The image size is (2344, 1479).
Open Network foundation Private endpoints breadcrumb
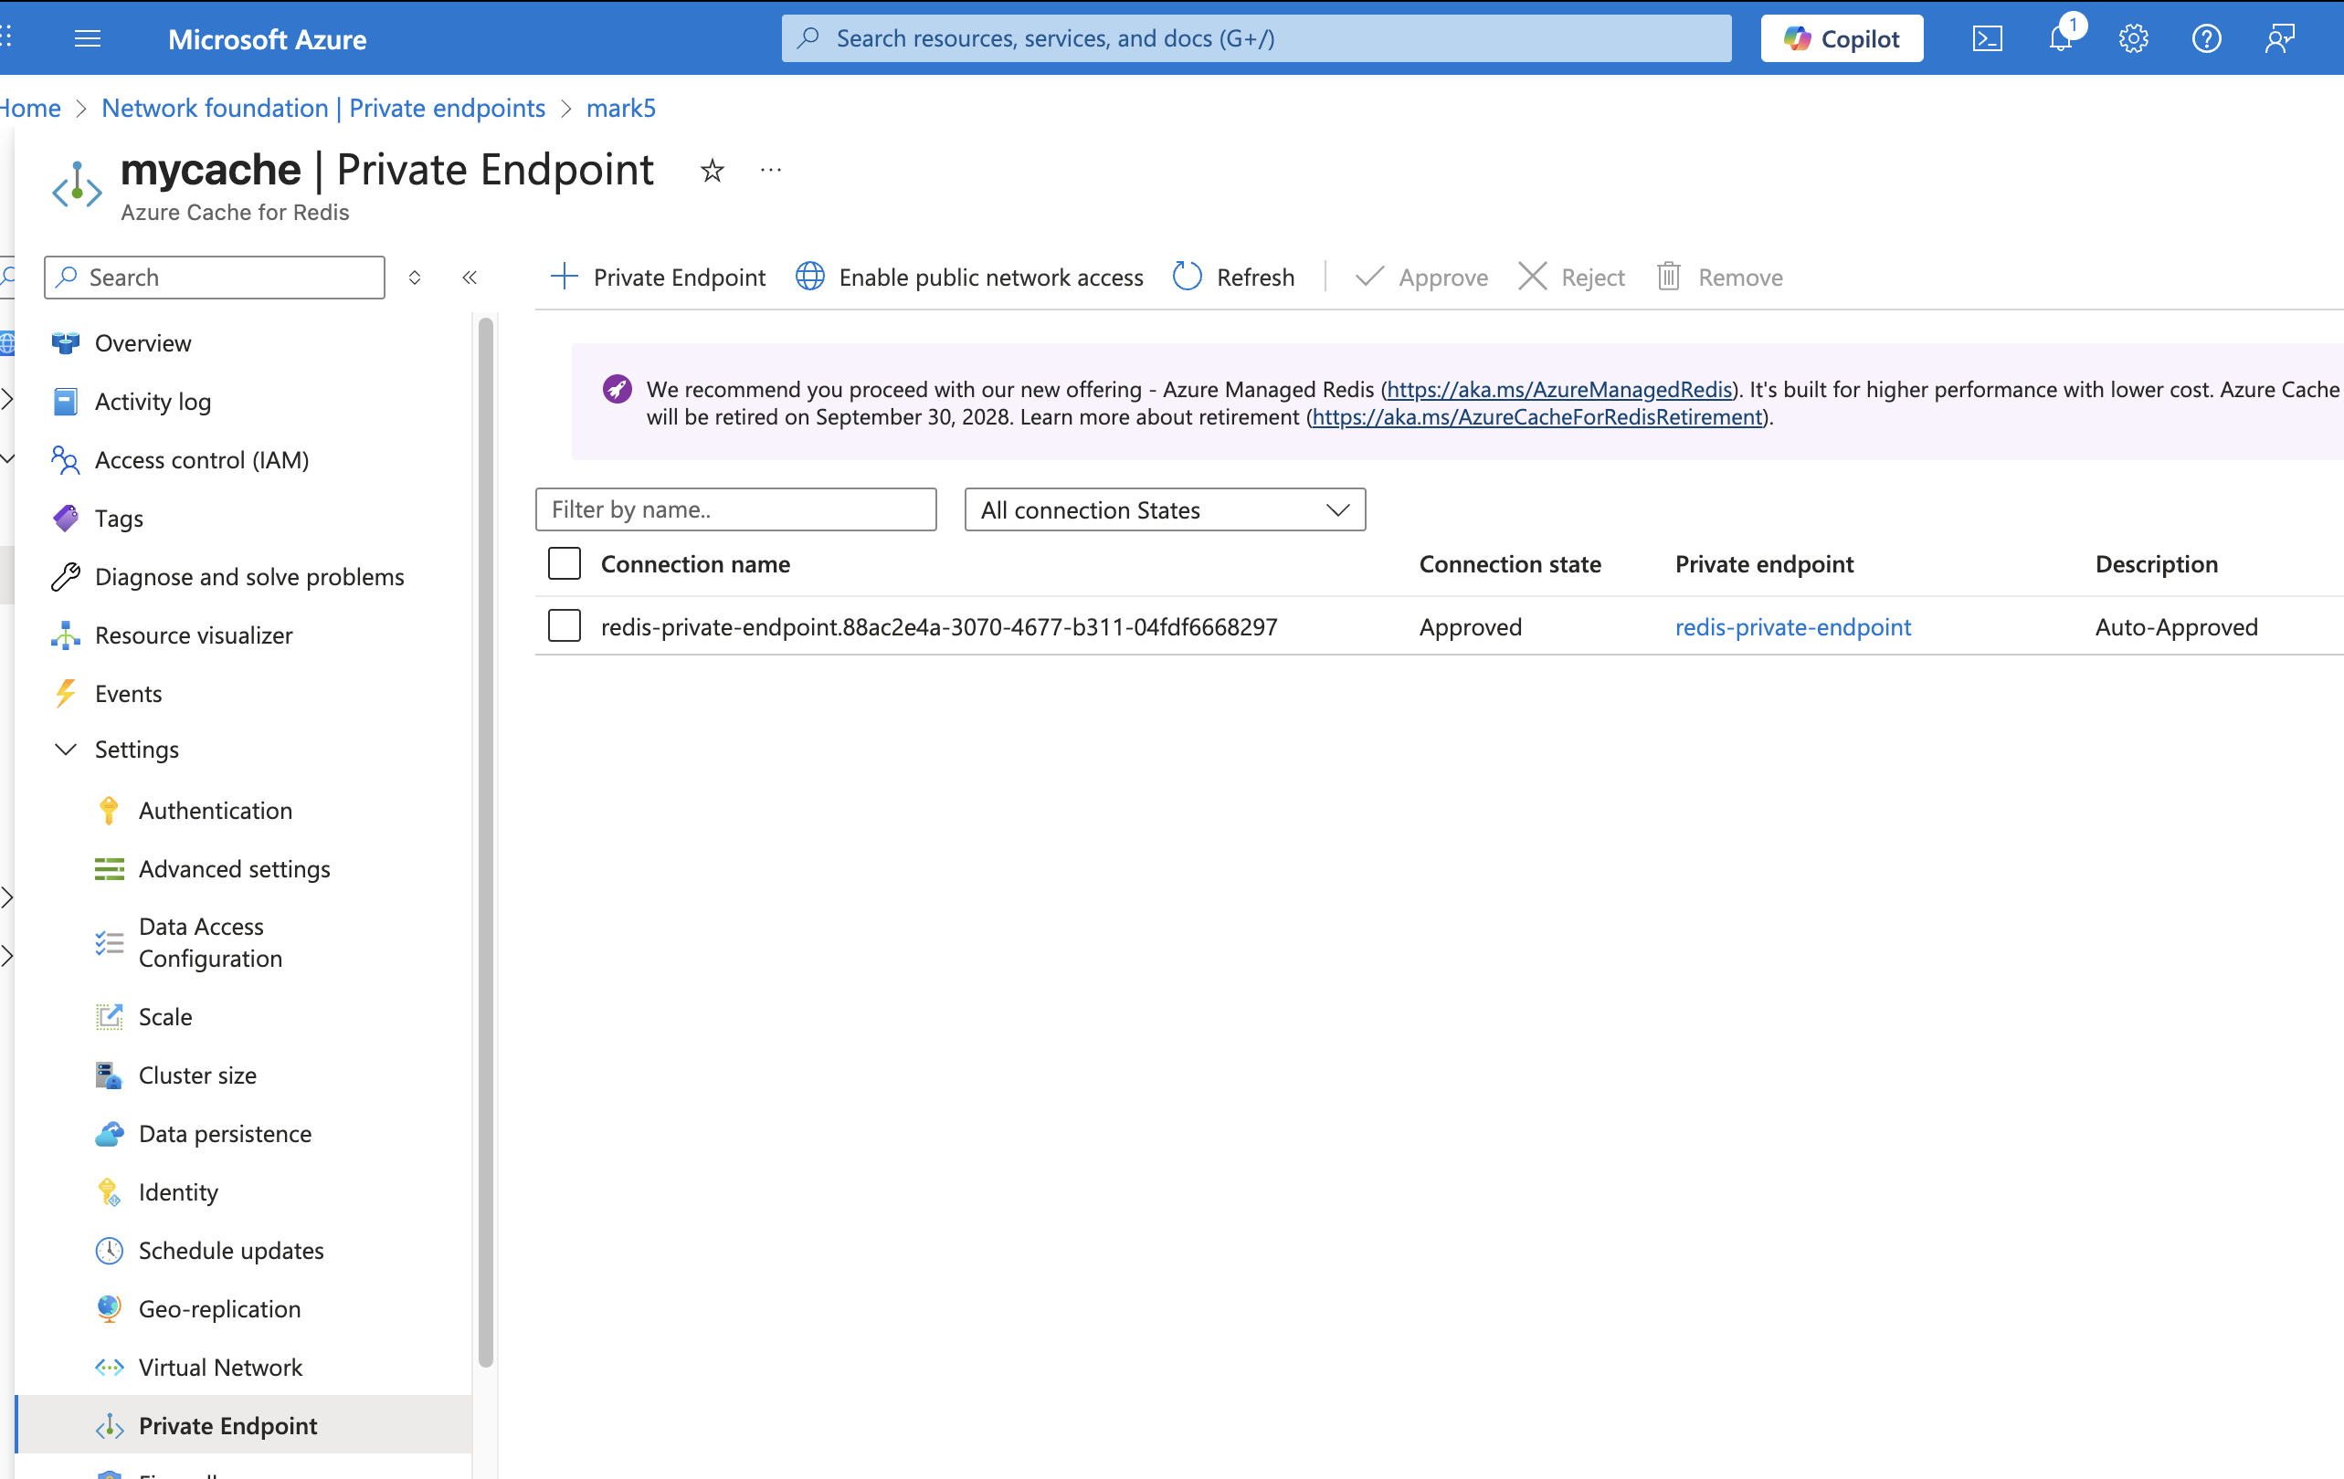(323, 108)
